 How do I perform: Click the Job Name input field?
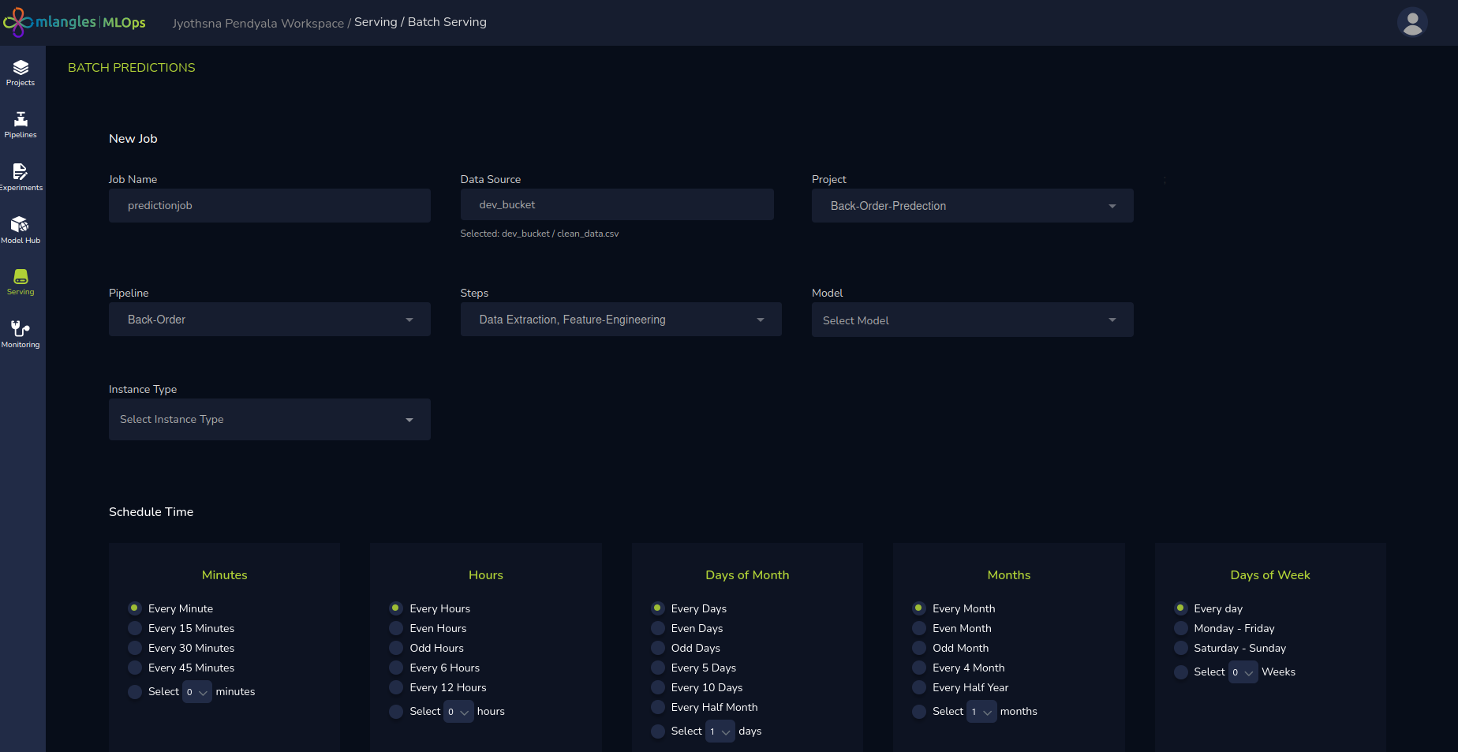pos(269,206)
